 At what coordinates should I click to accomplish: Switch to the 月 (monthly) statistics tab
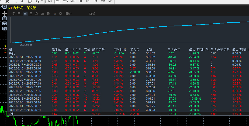[31, 14]
